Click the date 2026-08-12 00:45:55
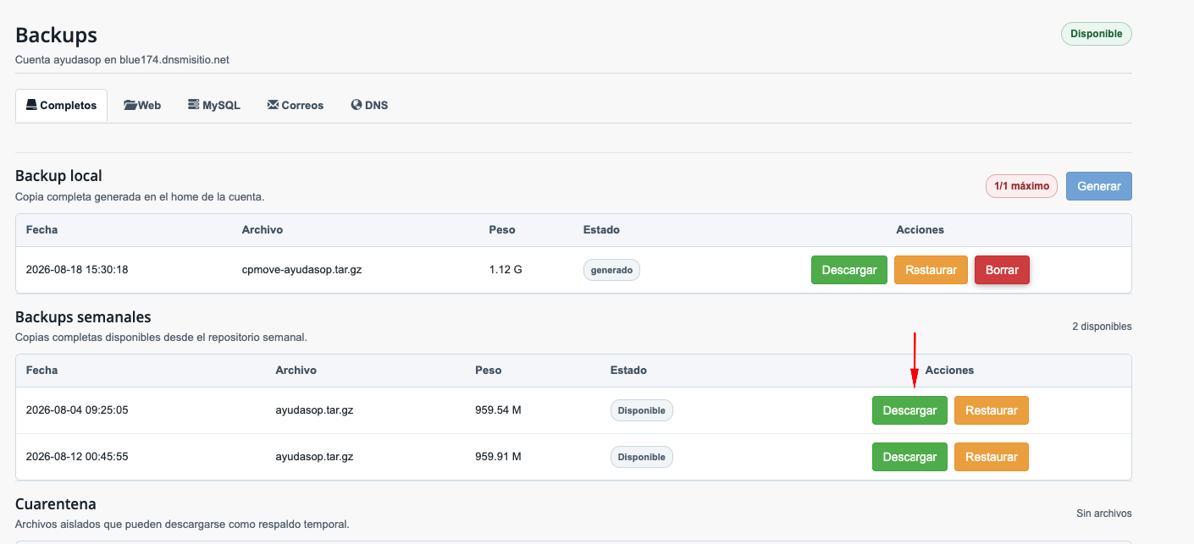 77,457
